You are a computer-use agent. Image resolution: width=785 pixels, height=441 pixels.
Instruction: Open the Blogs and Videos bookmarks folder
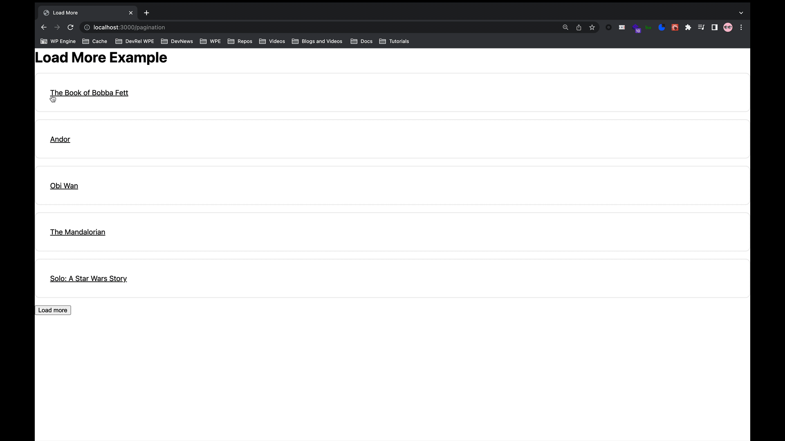(317, 41)
